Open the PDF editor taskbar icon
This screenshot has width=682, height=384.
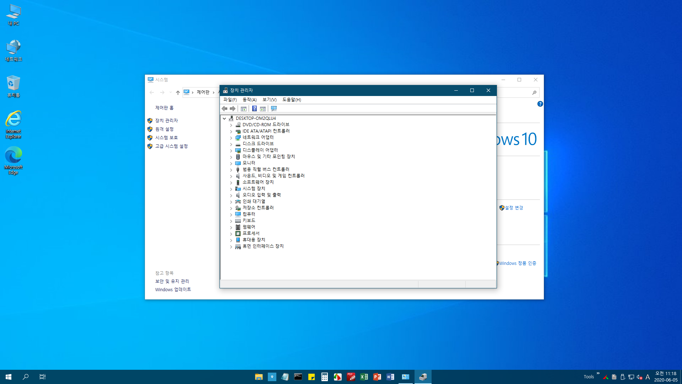point(351,377)
